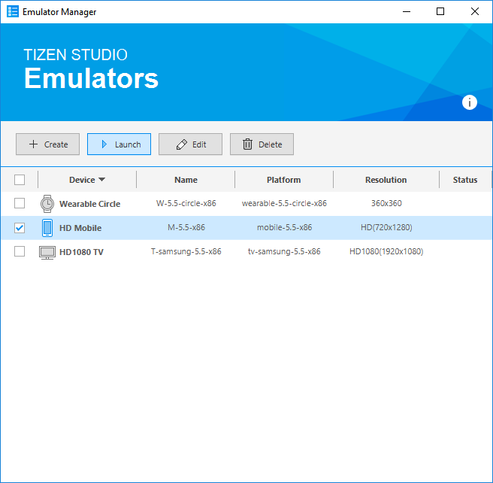Uncheck the HD Mobile checkbox

pos(20,228)
